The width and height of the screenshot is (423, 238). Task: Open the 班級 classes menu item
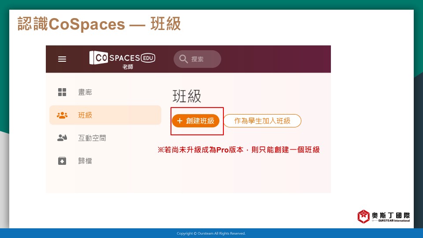(105, 115)
